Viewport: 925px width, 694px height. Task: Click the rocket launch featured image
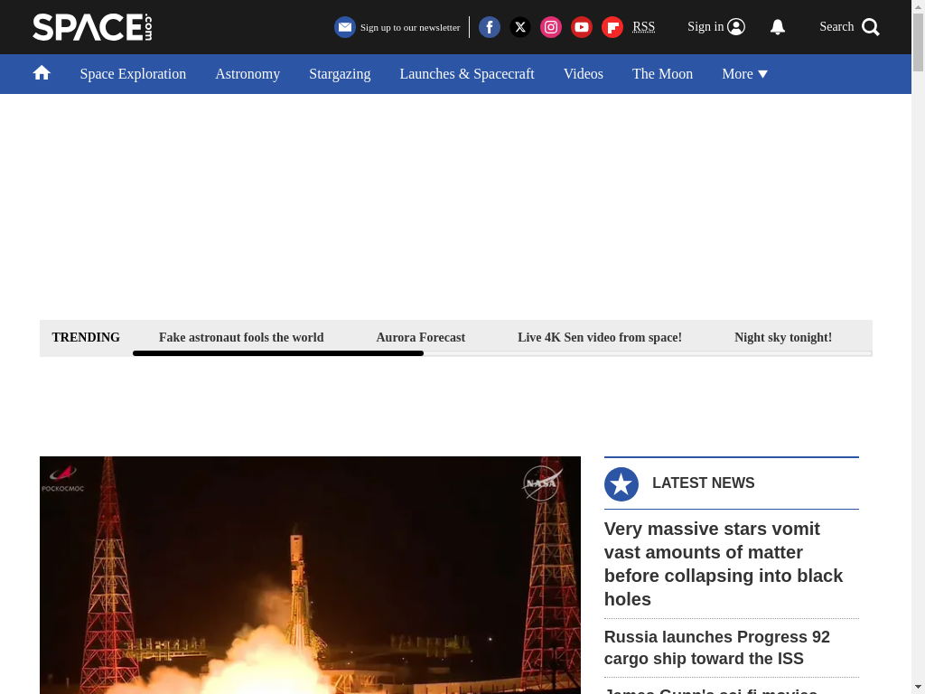pyautogui.click(x=311, y=576)
